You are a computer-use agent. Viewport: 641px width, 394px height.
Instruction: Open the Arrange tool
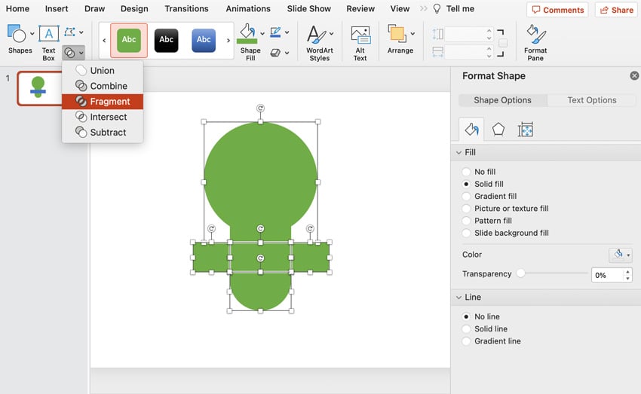[x=397, y=33]
